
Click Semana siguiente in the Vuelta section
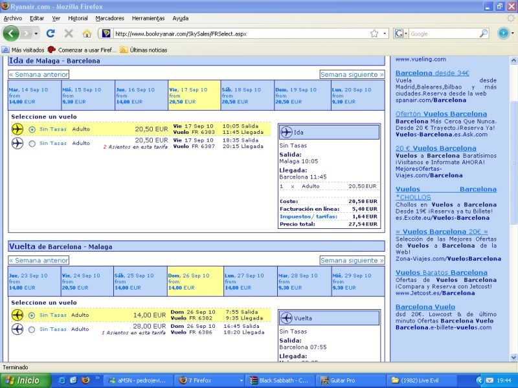click(x=352, y=261)
